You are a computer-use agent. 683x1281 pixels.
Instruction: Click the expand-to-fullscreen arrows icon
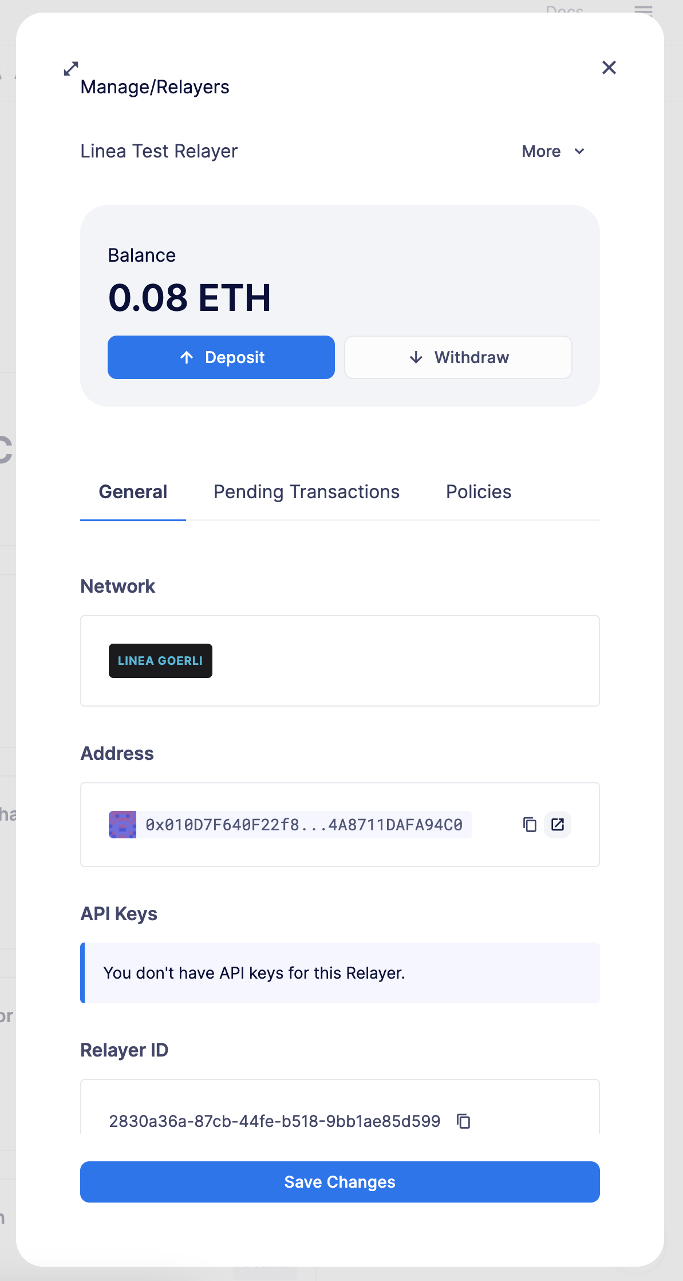(70, 68)
